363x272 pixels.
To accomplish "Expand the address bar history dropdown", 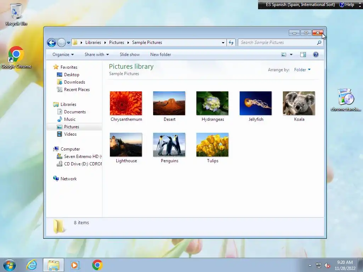I will point(223,42).
